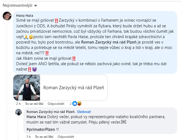Like Hana Hara's comment with To se mi líbí
Viewport: 181px width, 140px height.
pos(34,104)
